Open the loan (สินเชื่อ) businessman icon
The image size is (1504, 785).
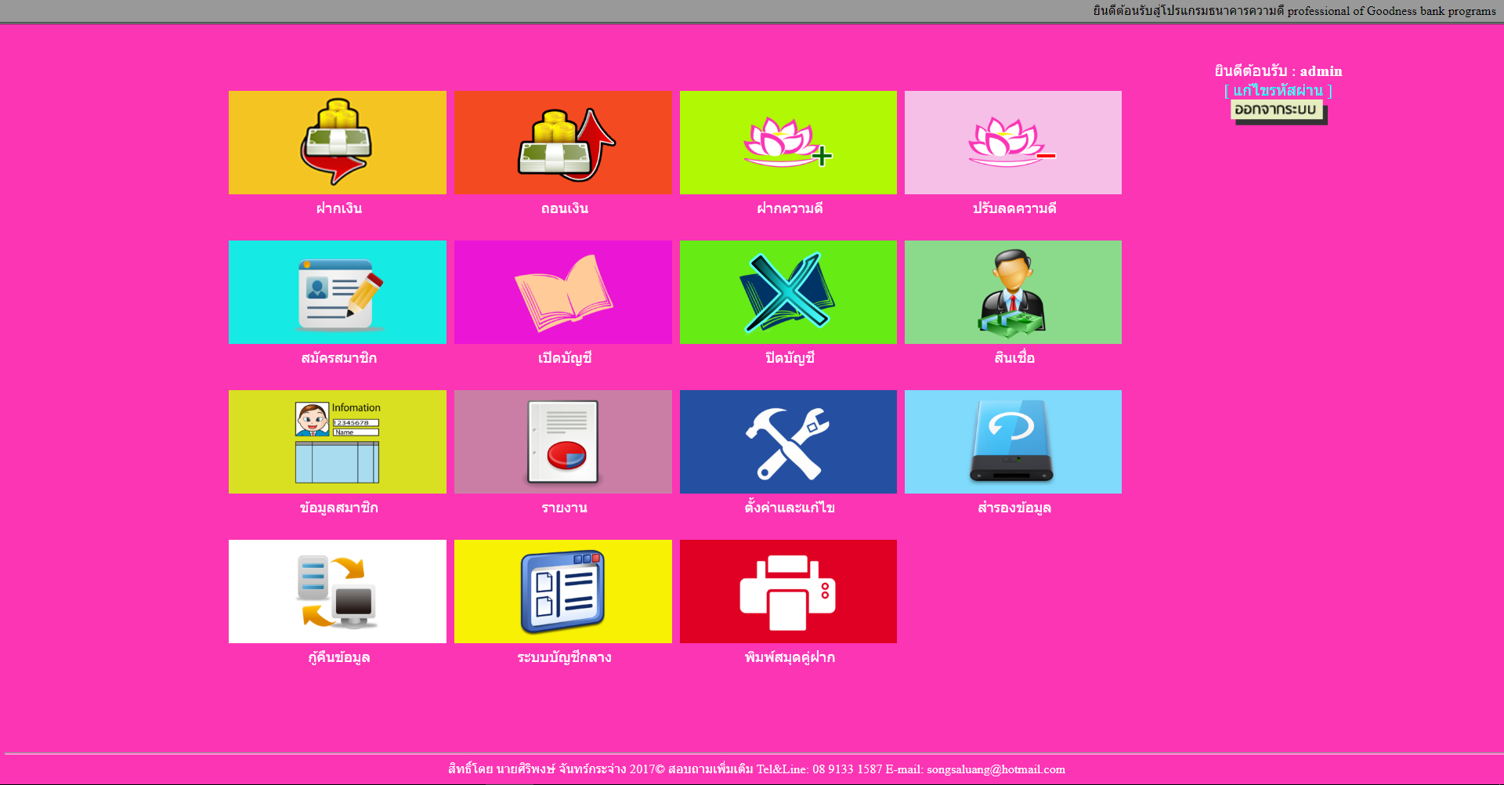(x=1013, y=292)
